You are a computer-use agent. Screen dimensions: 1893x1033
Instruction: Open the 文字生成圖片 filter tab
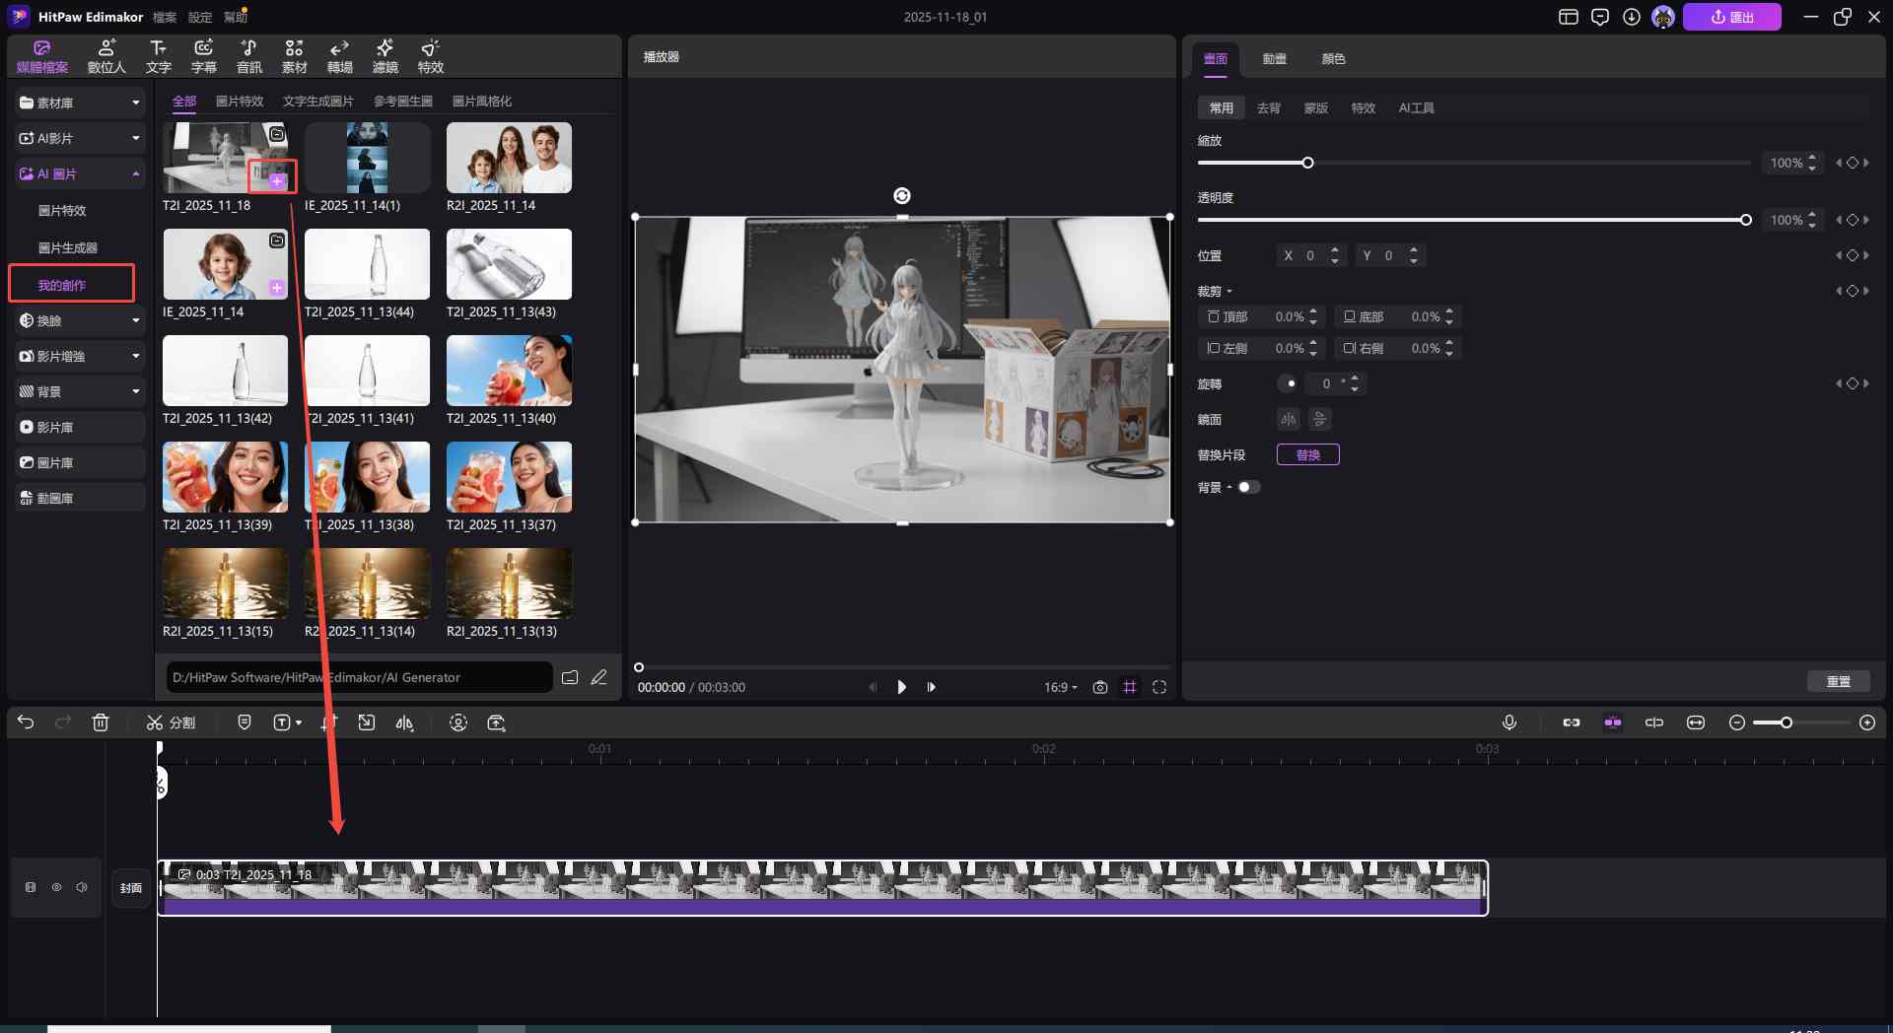(x=317, y=102)
